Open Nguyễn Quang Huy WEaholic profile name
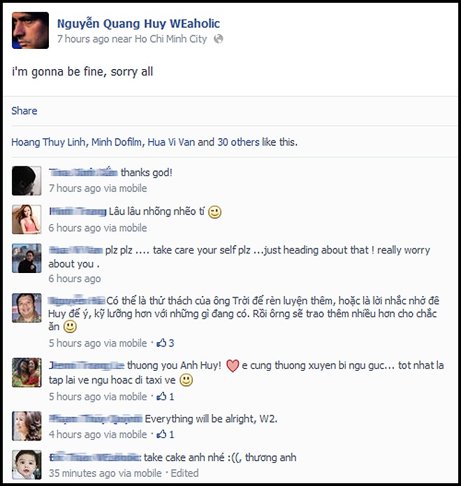461x486 pixels. click(138, 24)
